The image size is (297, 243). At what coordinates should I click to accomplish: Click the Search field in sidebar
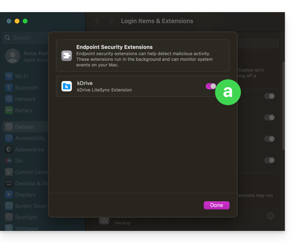point(24,38)
